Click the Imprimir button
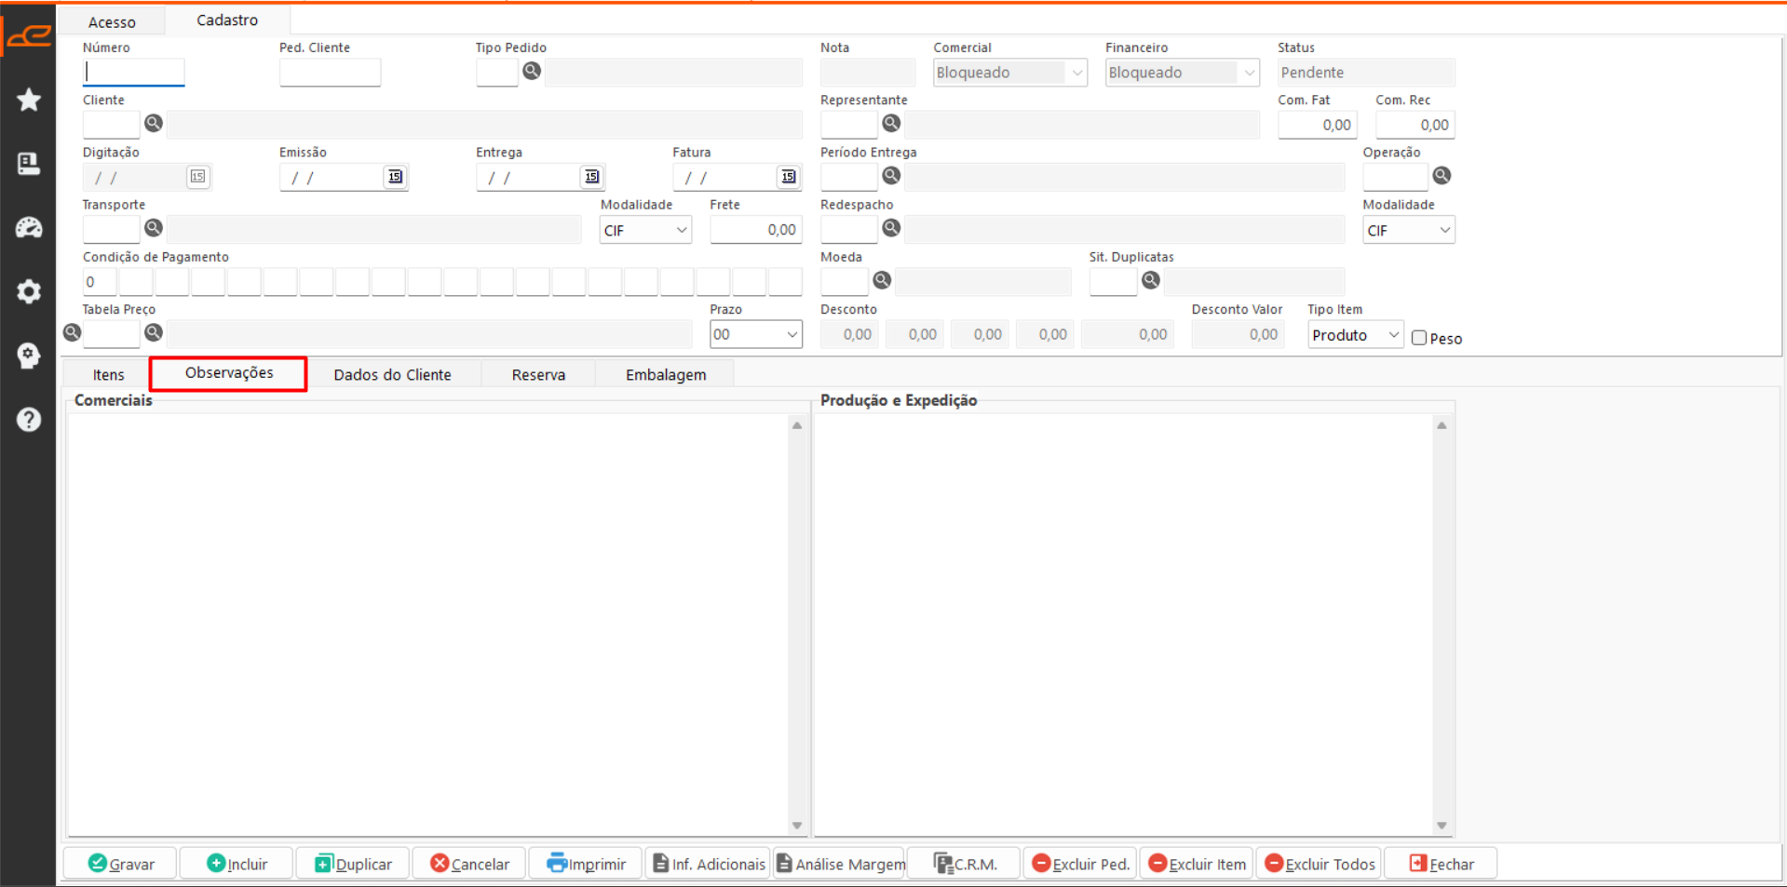1787x887 pixels. click(586, 864)
